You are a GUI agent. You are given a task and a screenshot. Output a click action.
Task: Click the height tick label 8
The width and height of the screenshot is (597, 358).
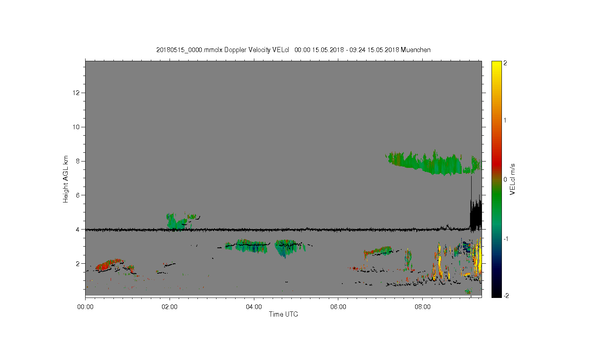(x=78, y=161)
